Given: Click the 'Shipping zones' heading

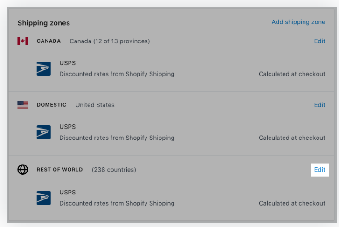Looking at the screenshot, I should click(x=43, y=23).
